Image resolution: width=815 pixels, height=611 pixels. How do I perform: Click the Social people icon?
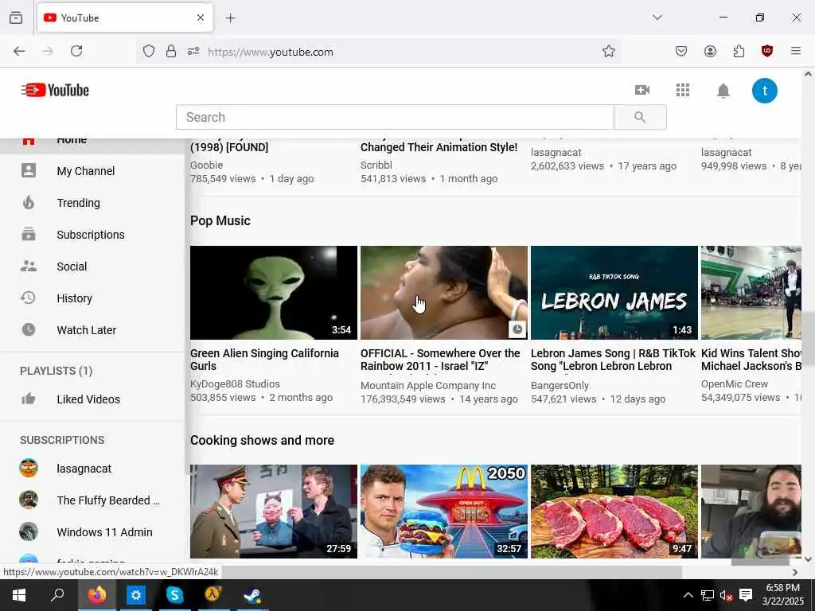29,266
